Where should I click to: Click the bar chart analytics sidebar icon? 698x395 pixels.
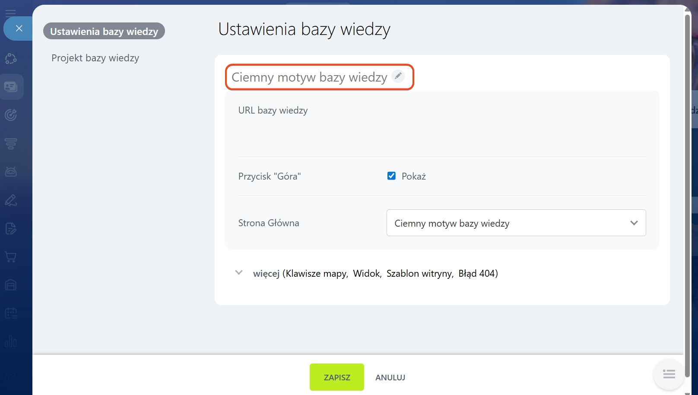(x=11, y=341)
